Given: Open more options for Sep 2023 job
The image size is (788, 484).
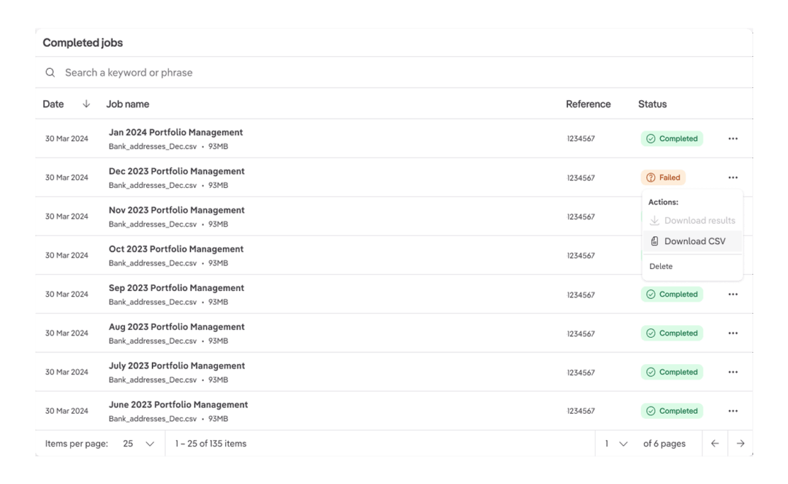Looking at the screenshot, I should [733, 295].
